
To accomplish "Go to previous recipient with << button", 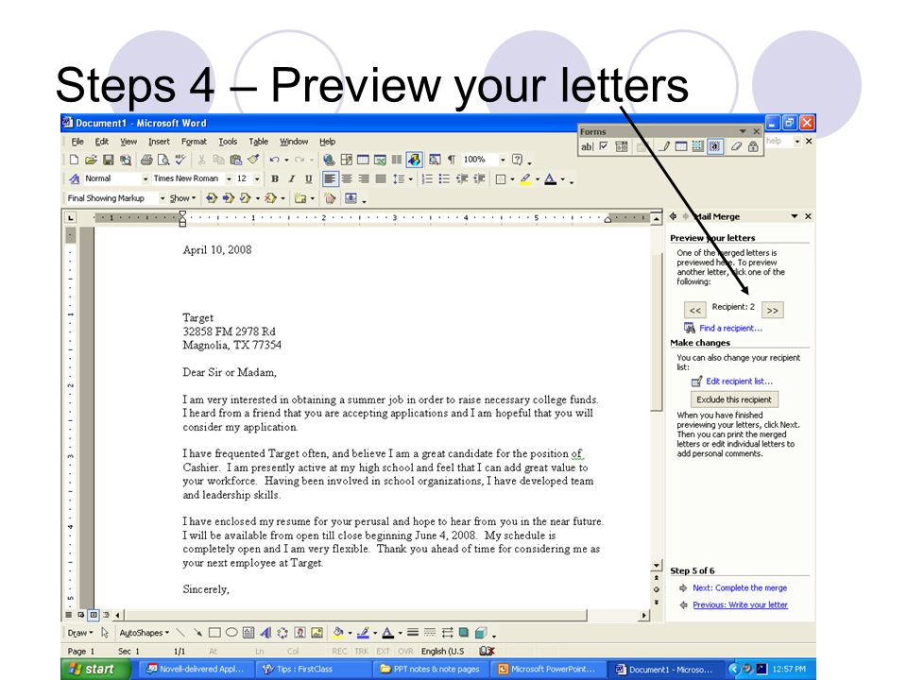I will pyautogui.click(x=694, y=310).
